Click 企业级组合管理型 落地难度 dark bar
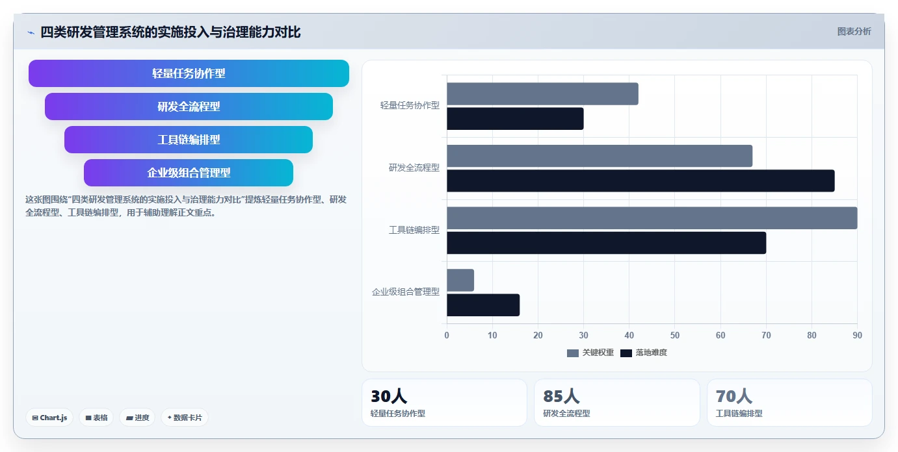The image size is (898, 452). (x=483, y=305)
